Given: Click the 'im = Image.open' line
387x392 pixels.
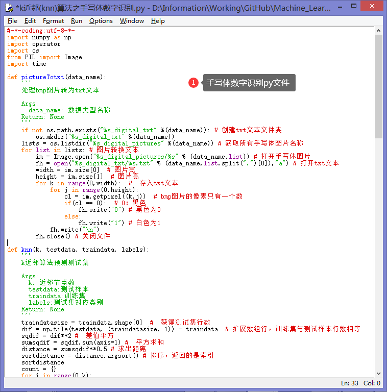Looking at the screenshot, I should (x=173, y=157).
